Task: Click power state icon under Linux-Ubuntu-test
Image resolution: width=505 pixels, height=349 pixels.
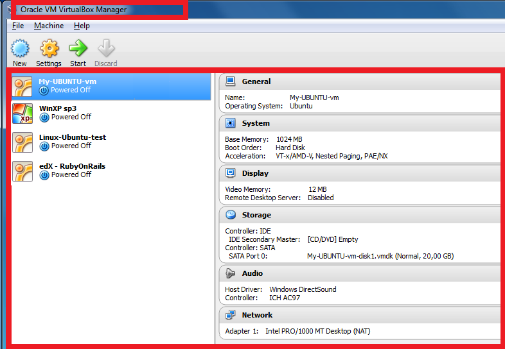Action: tap(44, 146)
